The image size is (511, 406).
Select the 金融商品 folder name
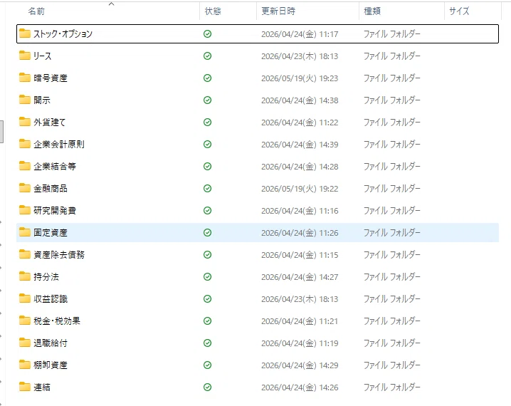pos(51,189)
